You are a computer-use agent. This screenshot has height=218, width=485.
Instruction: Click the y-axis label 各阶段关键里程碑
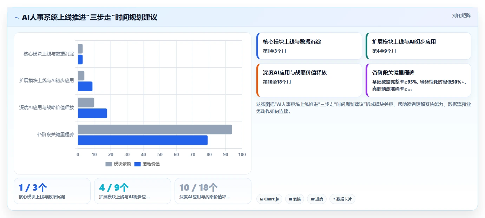[x=55, y=134]
